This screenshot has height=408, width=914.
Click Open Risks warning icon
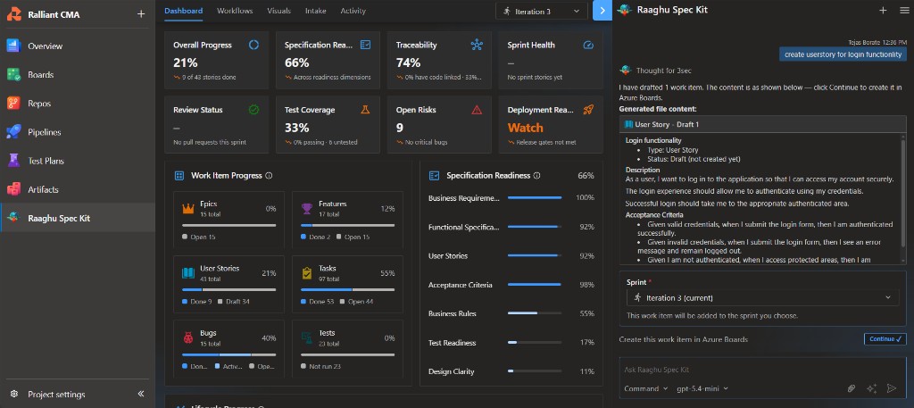point(477,110)
